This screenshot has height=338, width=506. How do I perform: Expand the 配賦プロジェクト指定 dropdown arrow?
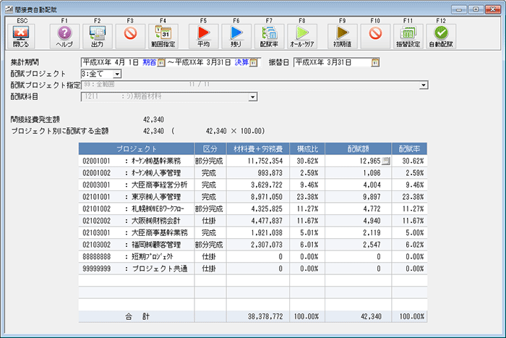[424, 85]
